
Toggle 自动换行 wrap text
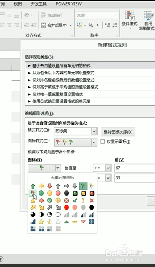pos(52,15)
